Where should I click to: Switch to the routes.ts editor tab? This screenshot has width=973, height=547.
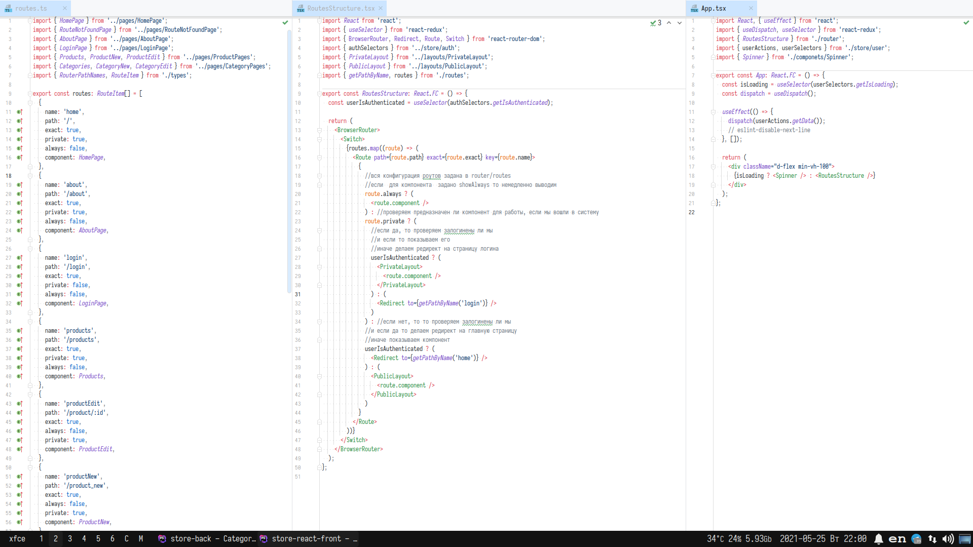tap(31, 9)
